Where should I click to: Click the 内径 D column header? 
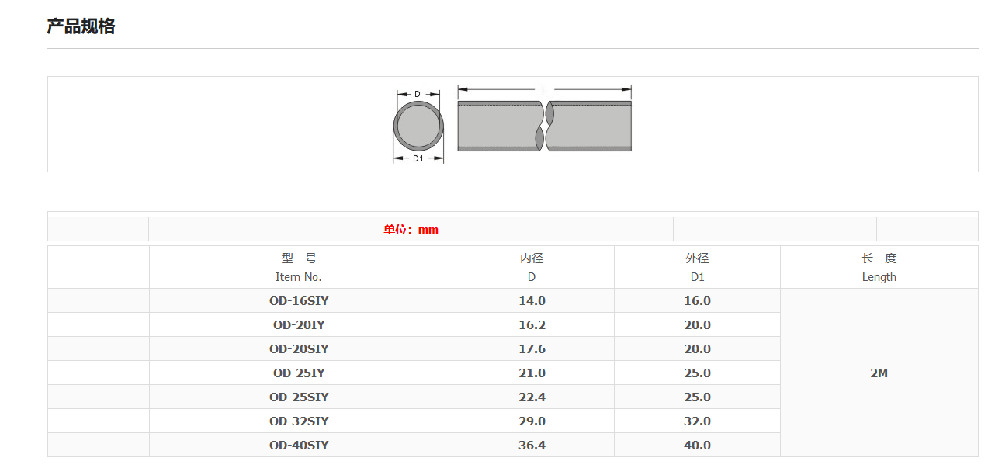[x=532, y=267]
